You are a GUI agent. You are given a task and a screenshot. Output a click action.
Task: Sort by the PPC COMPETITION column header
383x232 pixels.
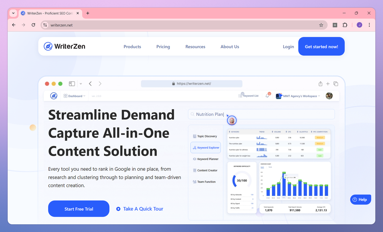tap(319, 132)
